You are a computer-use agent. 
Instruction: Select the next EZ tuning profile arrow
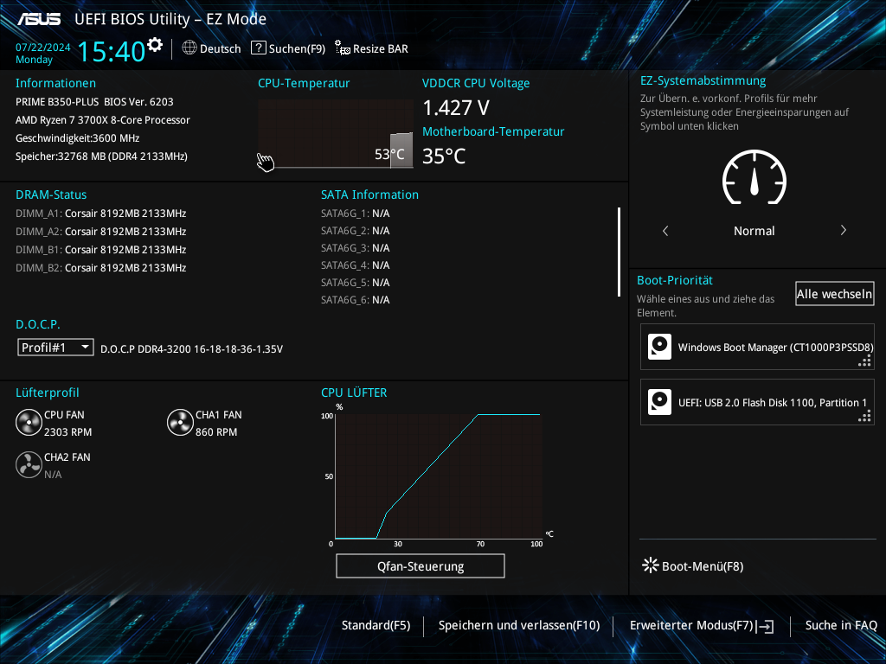pyautogui.click(x=843, y=230)
